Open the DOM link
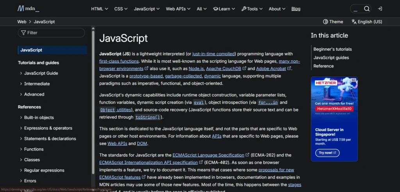Viewport: 400px width, 192px height. (142, 144)
